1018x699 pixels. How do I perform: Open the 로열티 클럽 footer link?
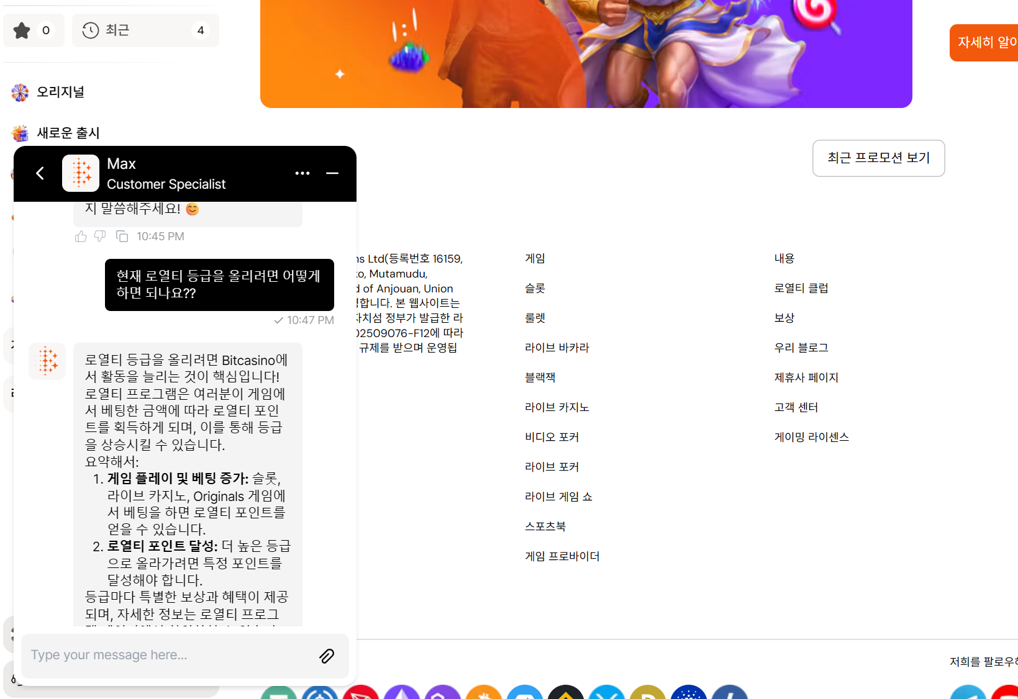tap(801, 288)
